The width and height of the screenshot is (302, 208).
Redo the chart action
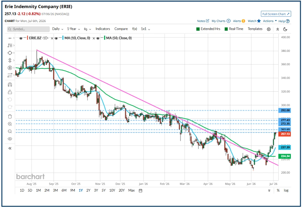(10, 107)
